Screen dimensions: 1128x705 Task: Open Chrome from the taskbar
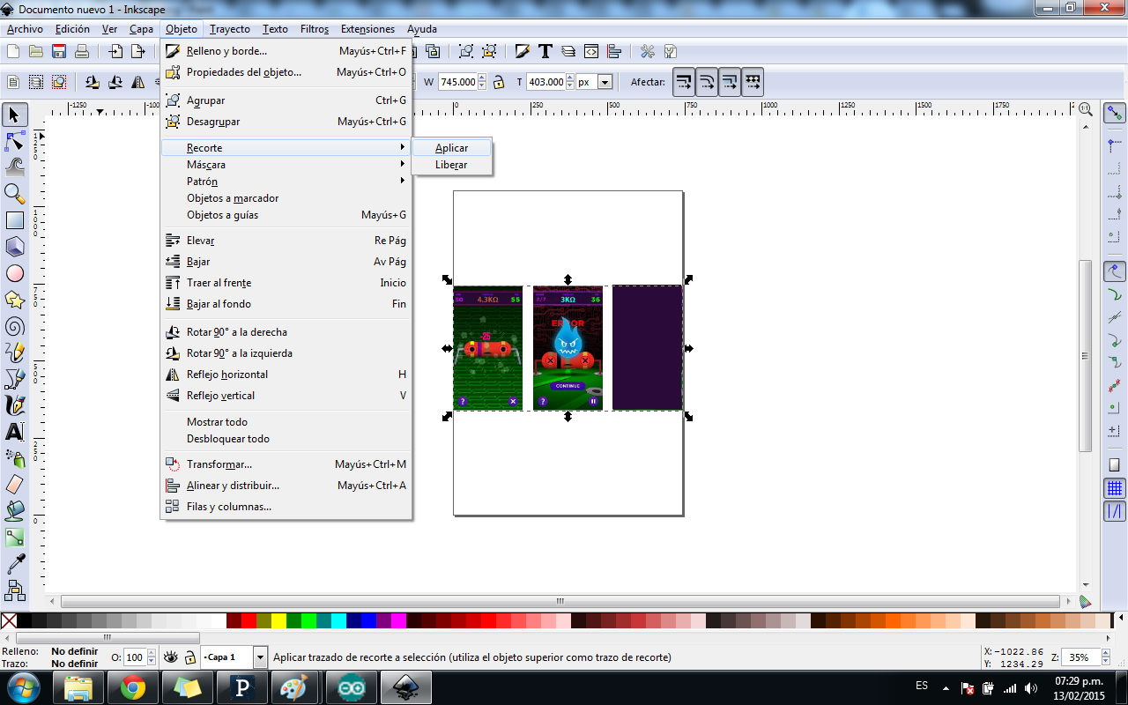click(133, 687)
